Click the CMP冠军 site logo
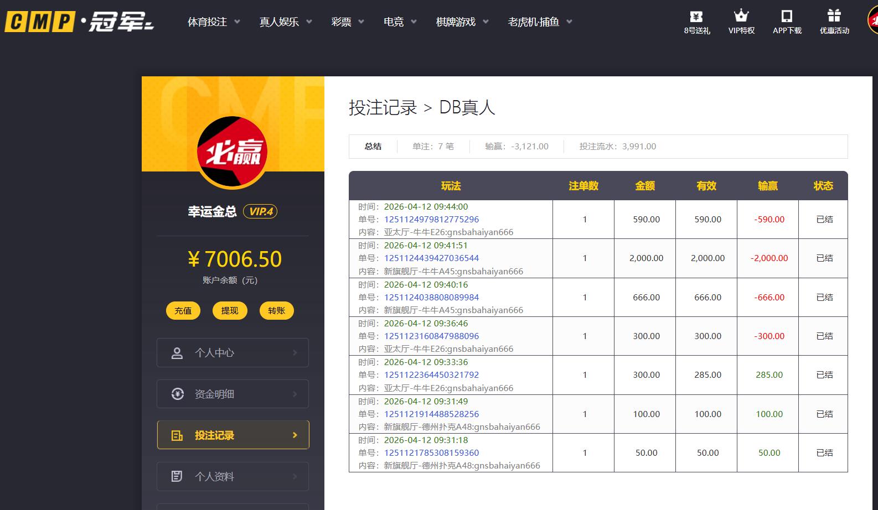Viewport: 878px width, 510px height. tap(79, 22)
